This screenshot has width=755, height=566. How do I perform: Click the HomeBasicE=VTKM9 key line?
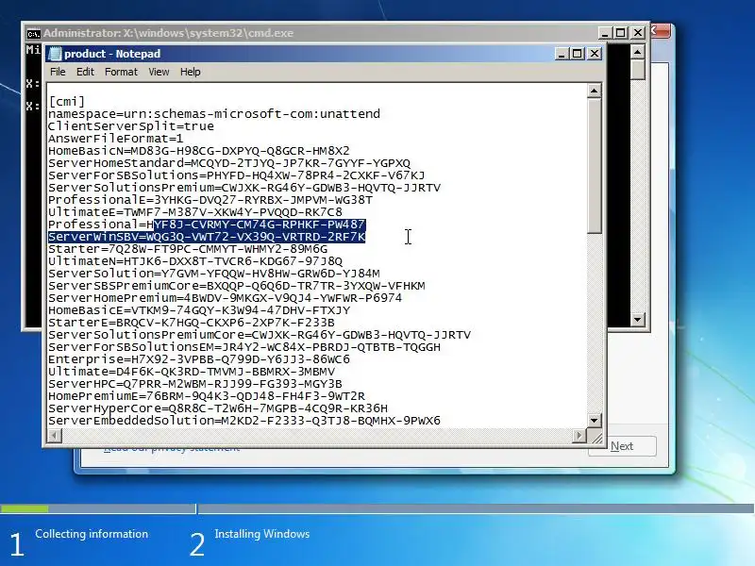tap(199, 310)
